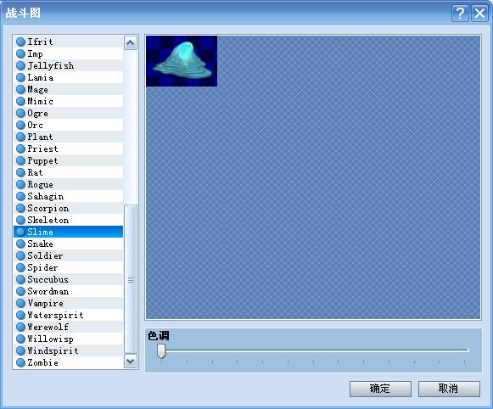Click the blue icon beside Orc
The height and width of the screenshot is (409, 493).
pos(20,125)
